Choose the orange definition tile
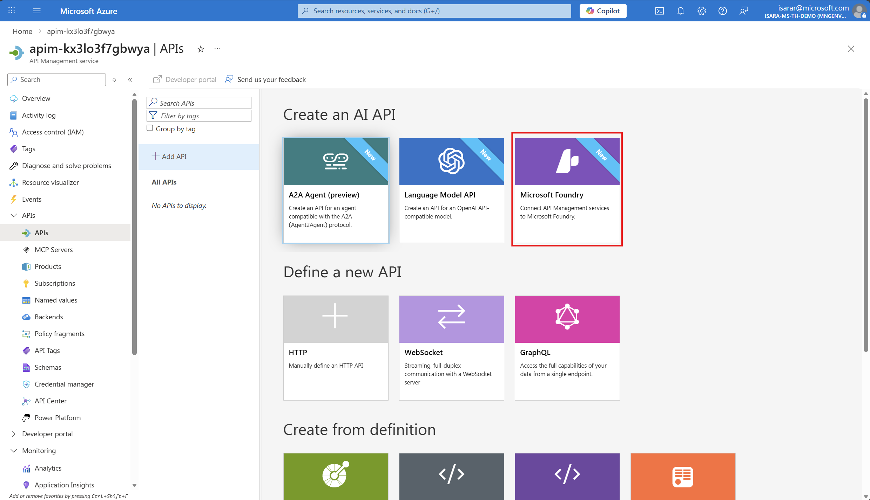The image size is (870, 500). click(x=683, y=477)
